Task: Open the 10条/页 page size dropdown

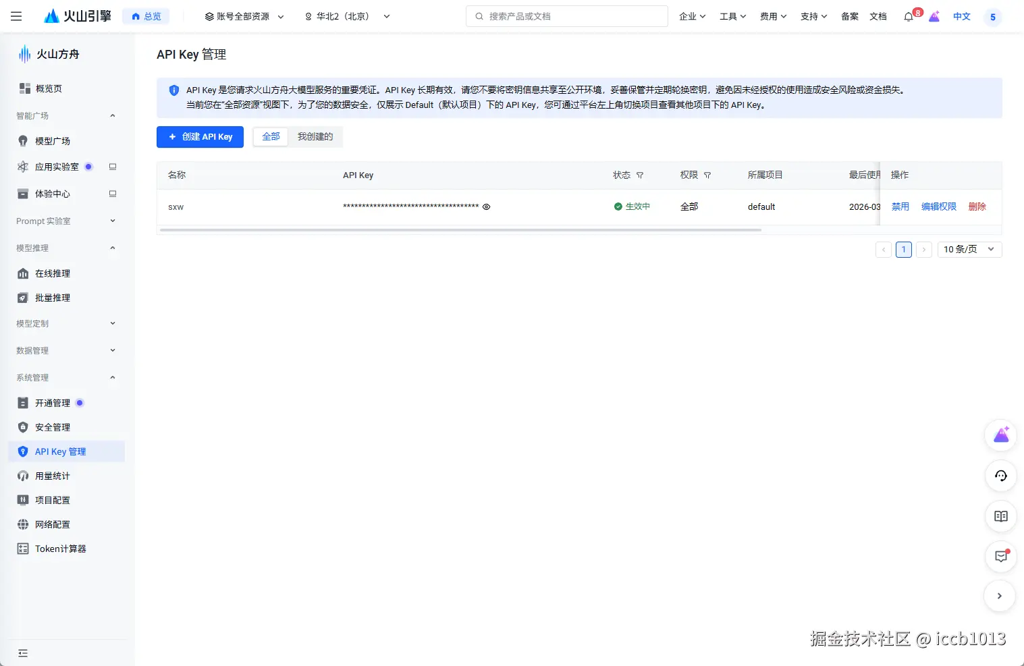Action: (969, 249)
